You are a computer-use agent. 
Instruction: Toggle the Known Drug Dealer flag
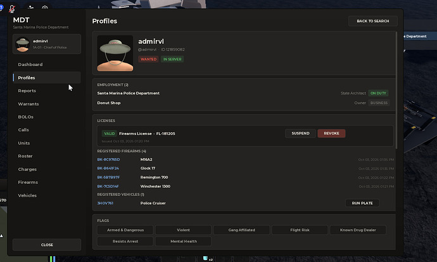tap(358, 230)
